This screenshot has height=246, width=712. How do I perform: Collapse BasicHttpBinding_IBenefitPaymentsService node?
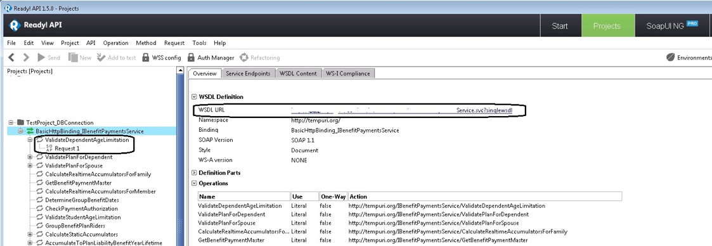20,131
